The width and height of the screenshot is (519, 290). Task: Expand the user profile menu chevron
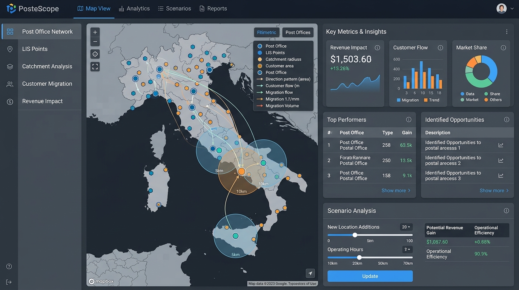[x=512, y=9]
